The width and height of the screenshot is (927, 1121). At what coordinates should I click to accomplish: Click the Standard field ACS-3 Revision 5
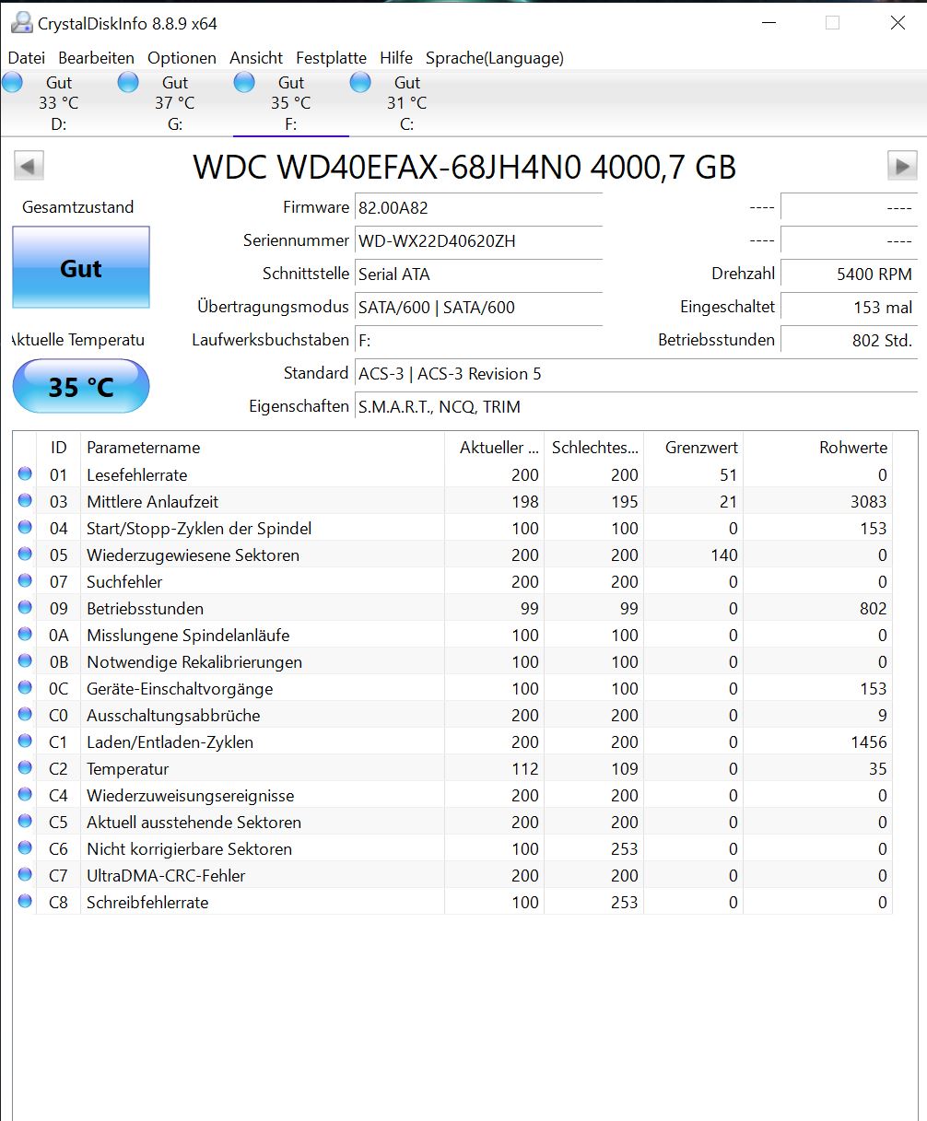[x=637, y=374]
